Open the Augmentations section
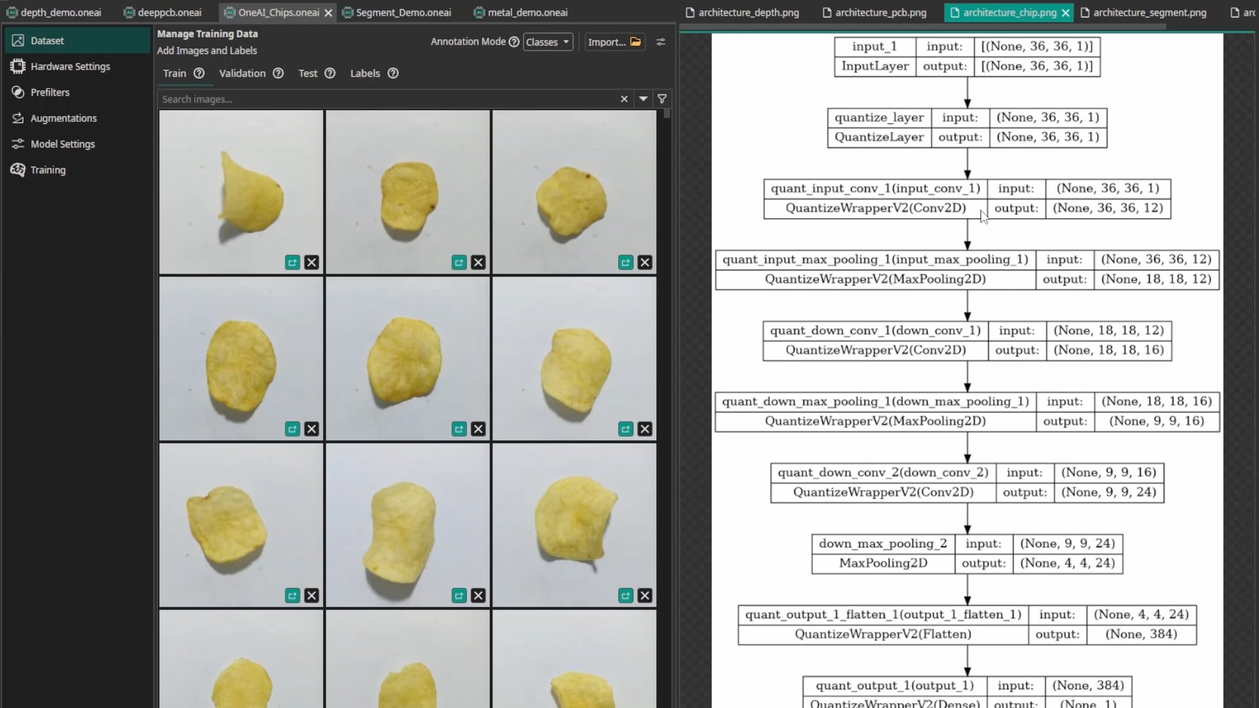Viewport: 1259px width, 708px height. click(x=63, y=118)
